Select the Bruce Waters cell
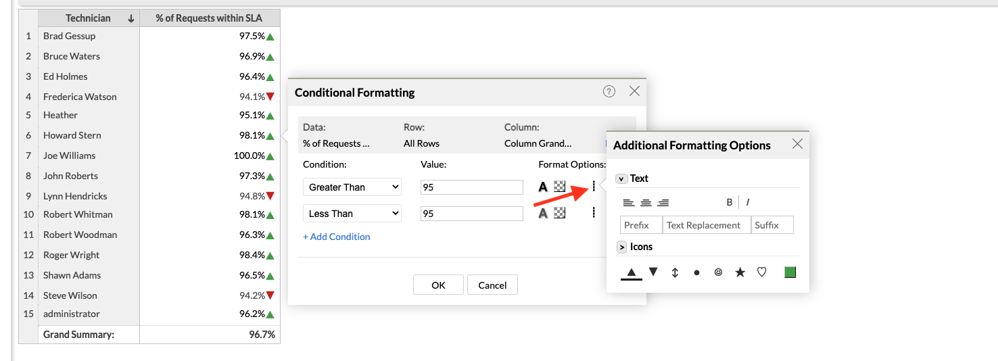Viewport: 998px width, 361px height. (x=89, y=56)
